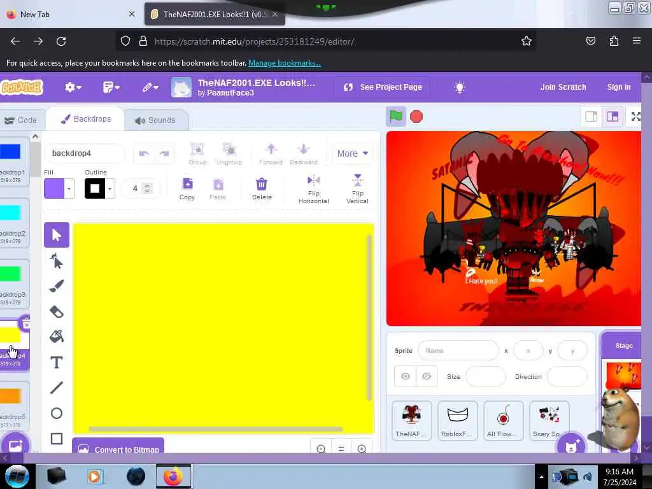Click Convert to Bitmap button
The image size is (652, 489).
tap(118, 446)
